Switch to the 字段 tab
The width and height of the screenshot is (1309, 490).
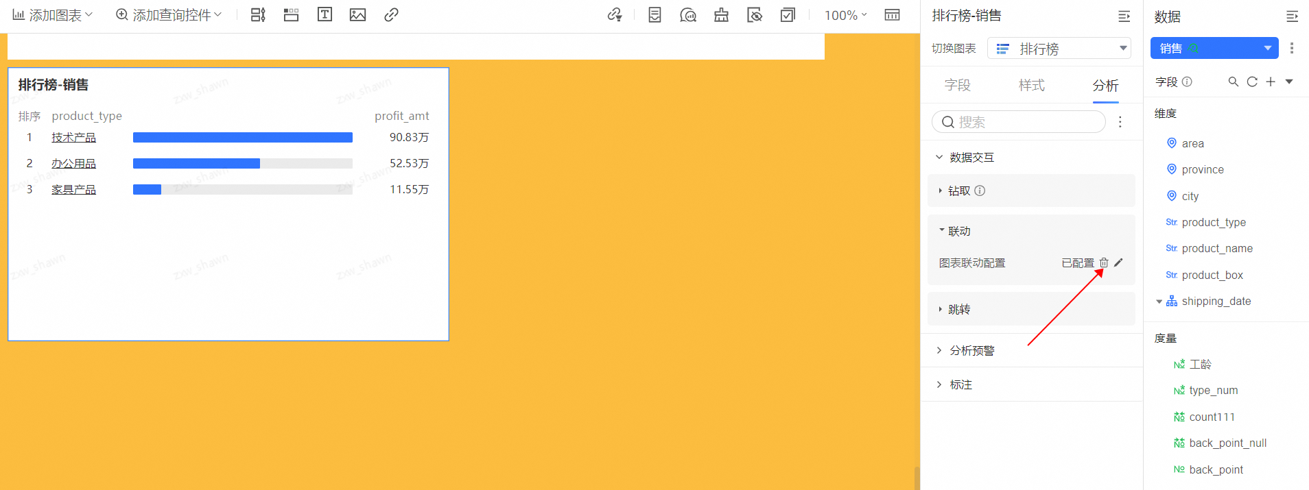pos(957,85)
